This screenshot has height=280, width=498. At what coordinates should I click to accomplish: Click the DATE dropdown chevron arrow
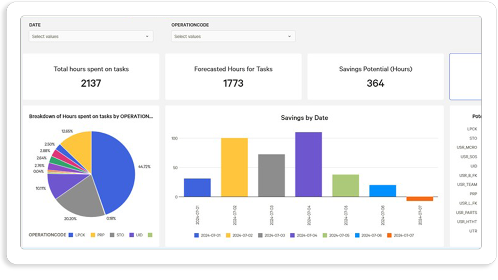click(147, 36)
